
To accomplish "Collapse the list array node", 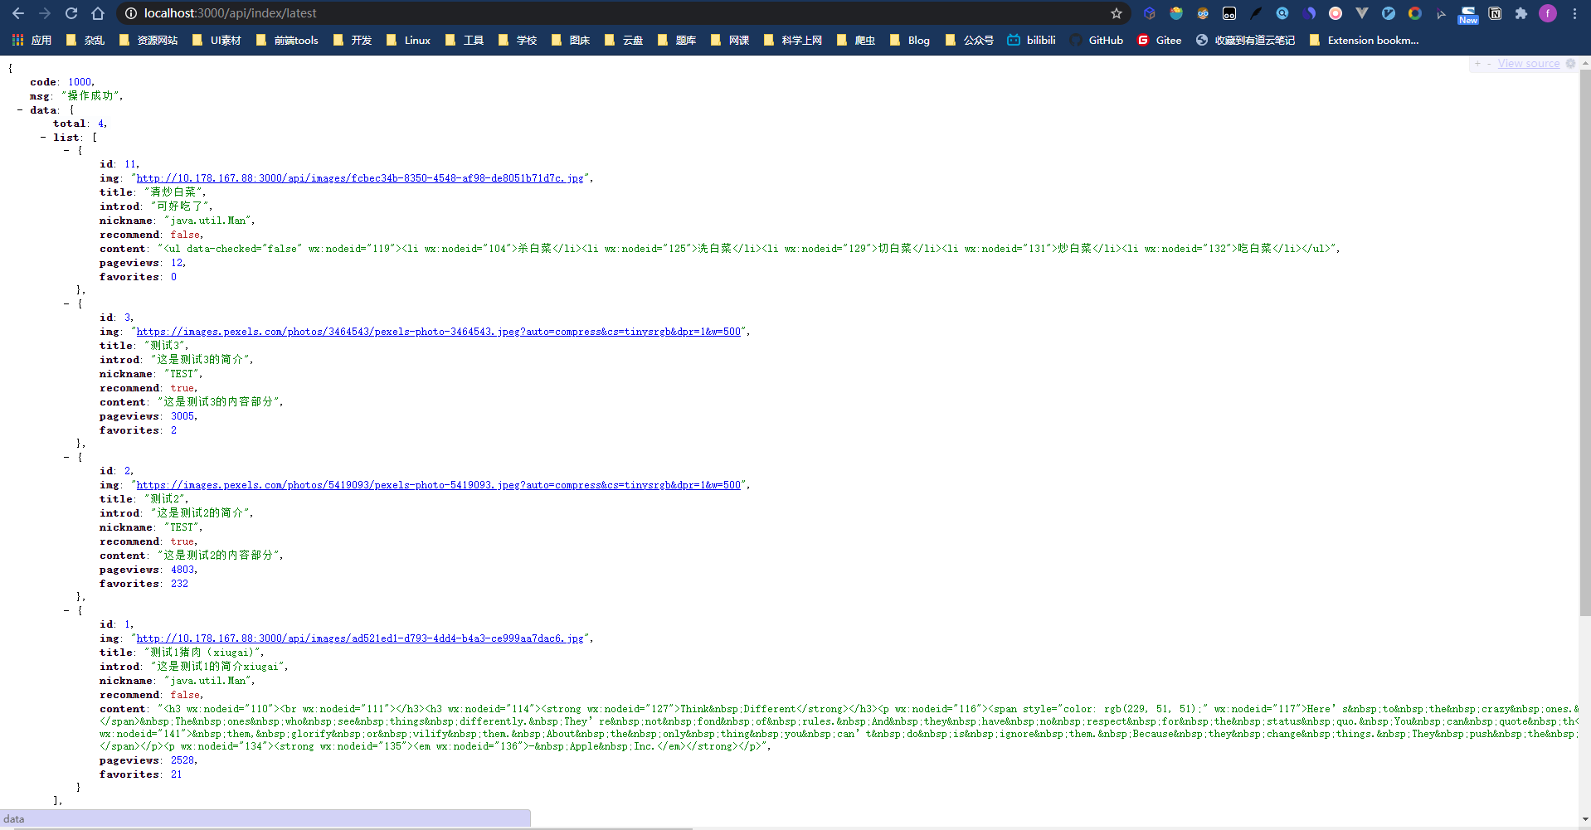I will click(x=43, y=138).
